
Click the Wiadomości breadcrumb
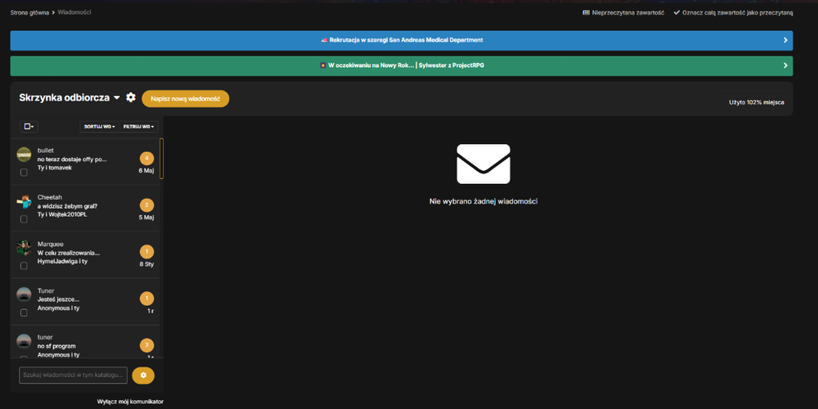(x=74, y=12)
